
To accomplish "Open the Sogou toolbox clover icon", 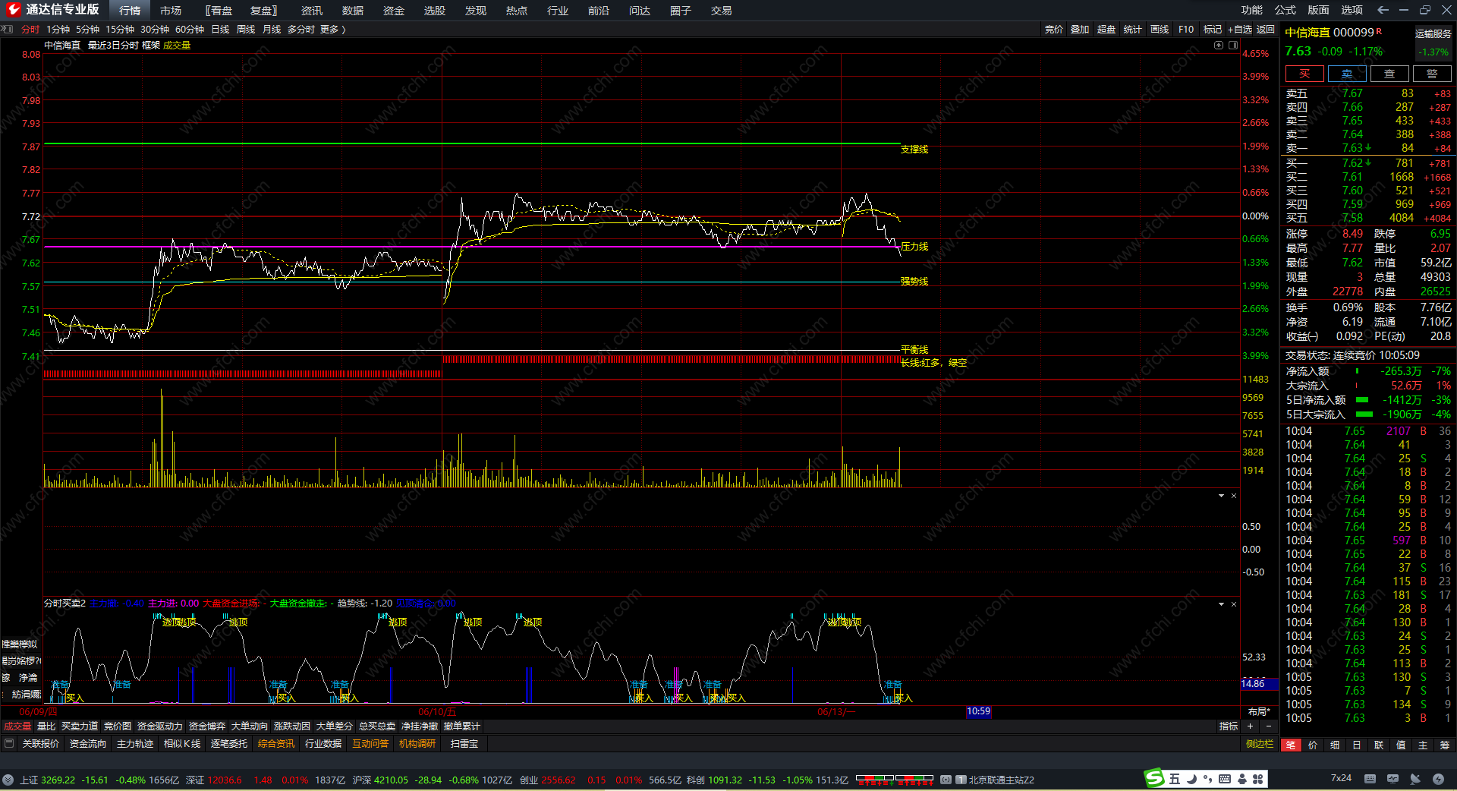I will coord(1257,779).
